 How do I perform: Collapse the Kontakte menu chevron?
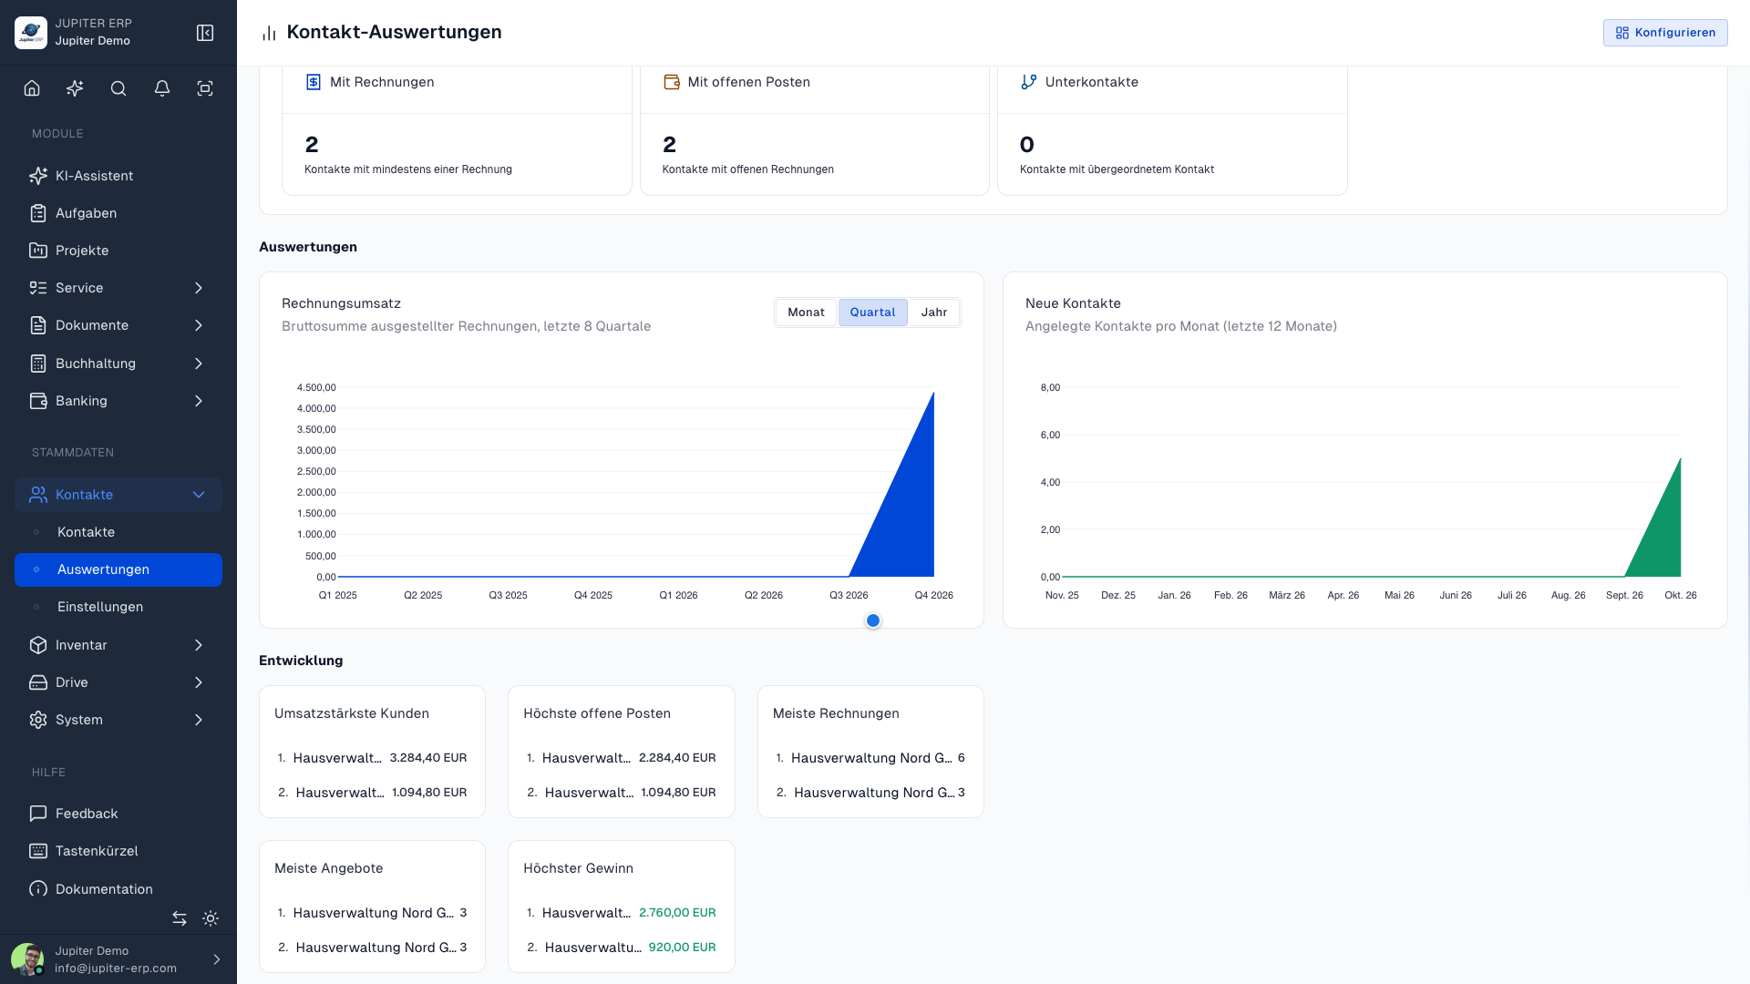(199, 495)
